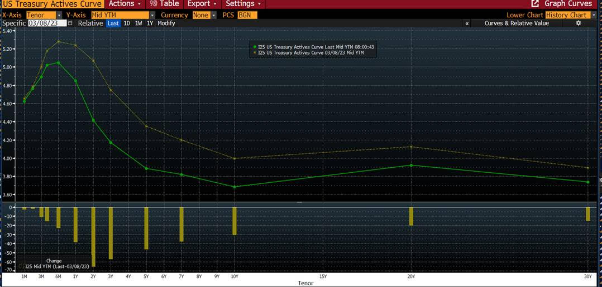Select the Specific date mode
Screen dimensions: 602x287
13,23
